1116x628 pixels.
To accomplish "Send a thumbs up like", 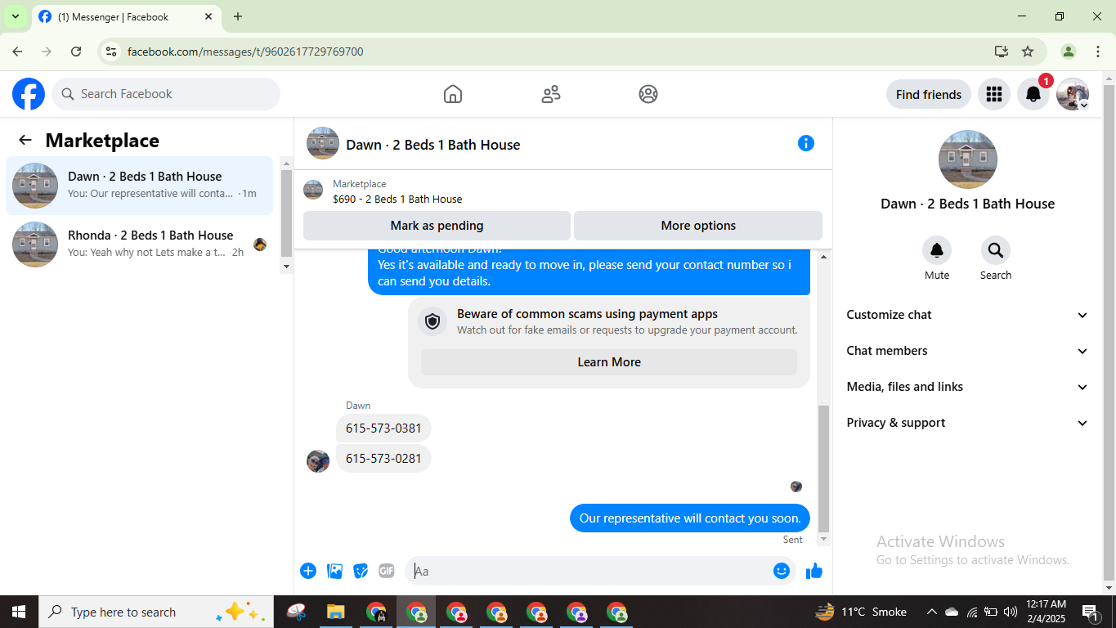I will tap(814, 571).
